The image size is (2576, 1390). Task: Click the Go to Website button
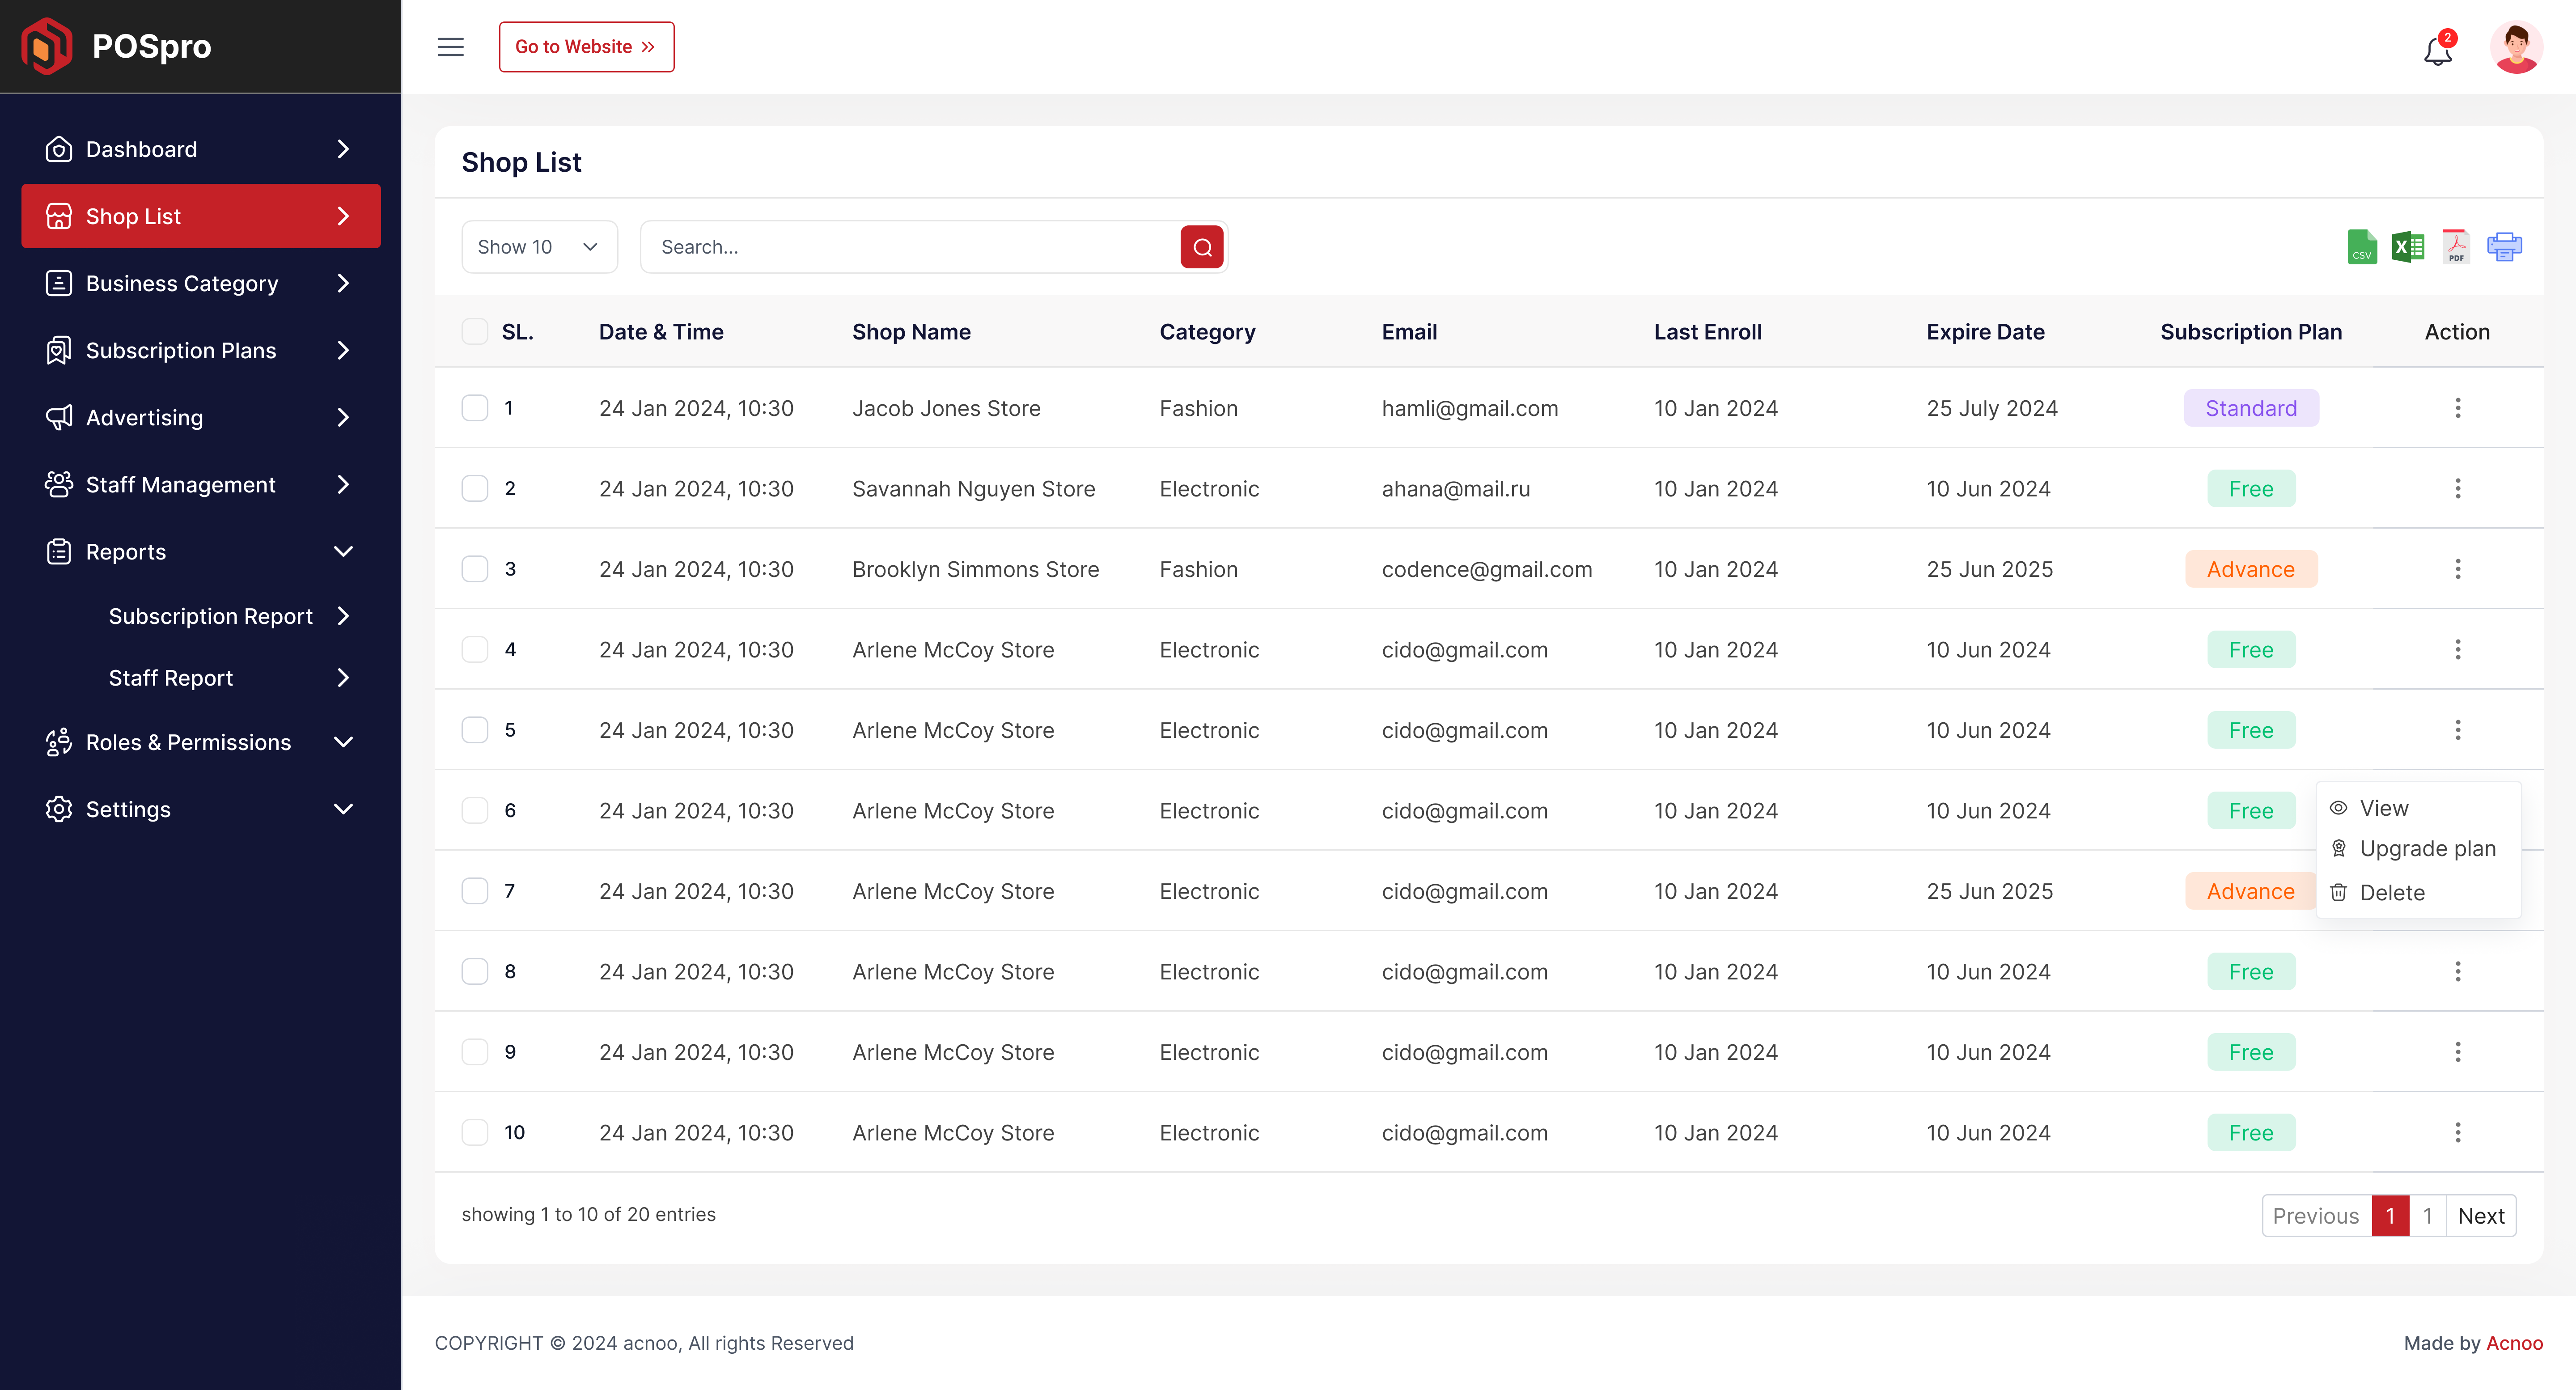coord(586,46)
